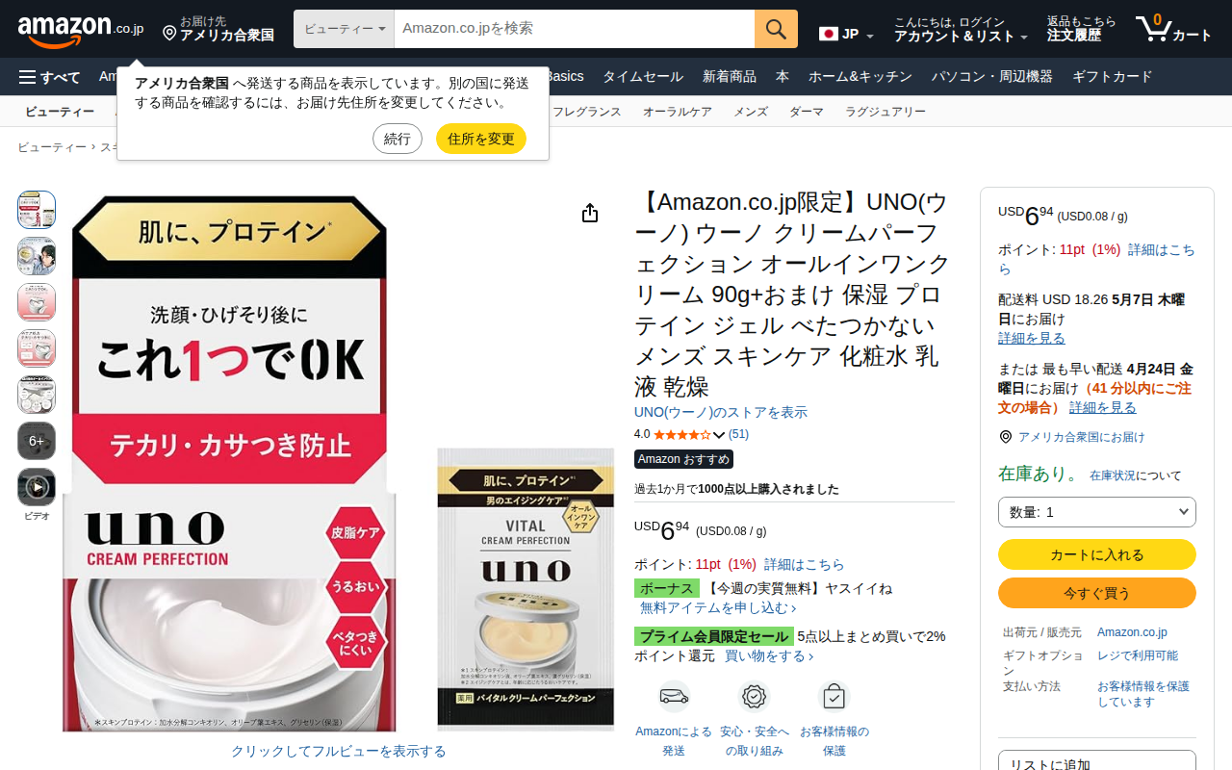Open タイムセール in navigation bar
This screenshot has height=770, width=1232.
pyautogui.click(x=643, y=77)
